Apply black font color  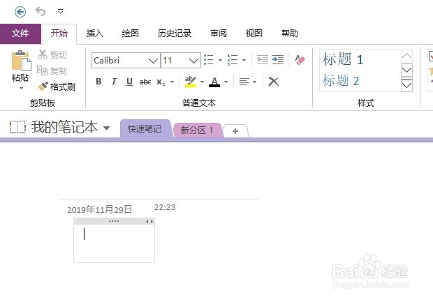pyautogui.click(x=214, y=82)
